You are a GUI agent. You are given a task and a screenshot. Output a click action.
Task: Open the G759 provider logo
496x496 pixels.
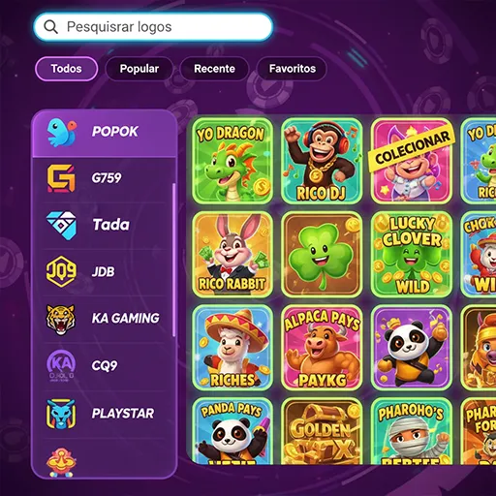coord(61,178)
